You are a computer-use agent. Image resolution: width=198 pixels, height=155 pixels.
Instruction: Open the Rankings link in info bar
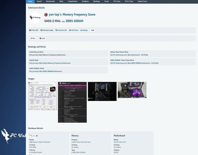point(85,30)
